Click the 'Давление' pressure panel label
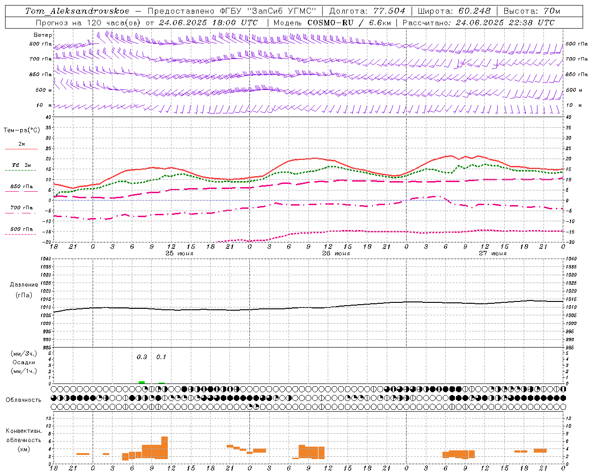 point(24,285)
